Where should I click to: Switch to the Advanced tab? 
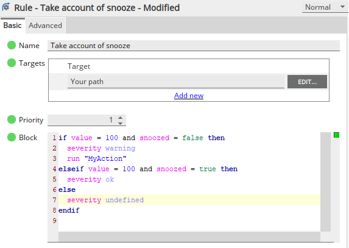tap(45, 26)
